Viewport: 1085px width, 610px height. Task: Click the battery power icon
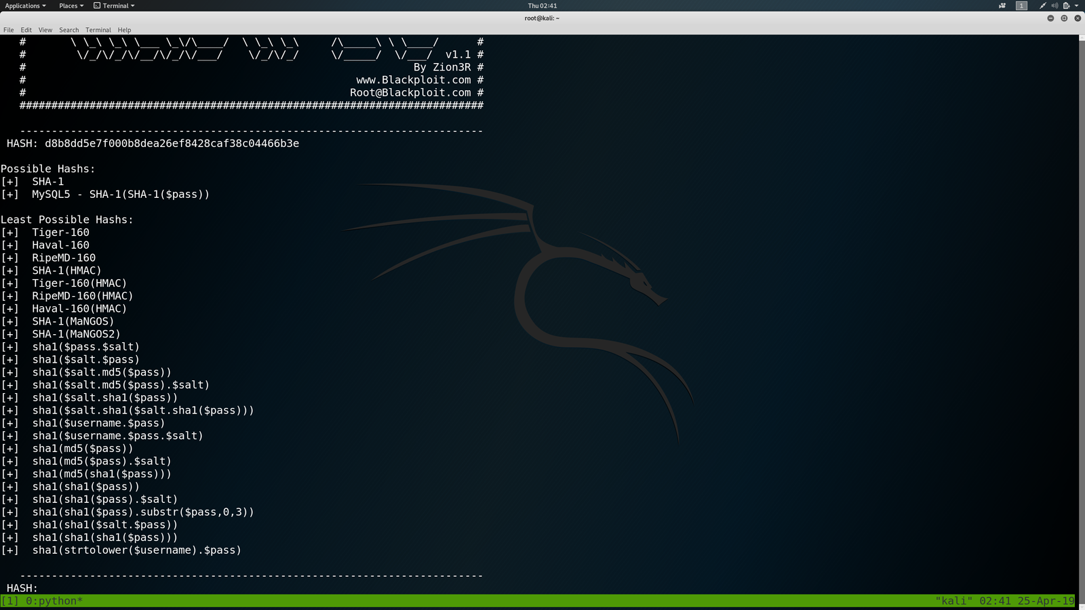pyautogui.click(x=1066, y=5)
